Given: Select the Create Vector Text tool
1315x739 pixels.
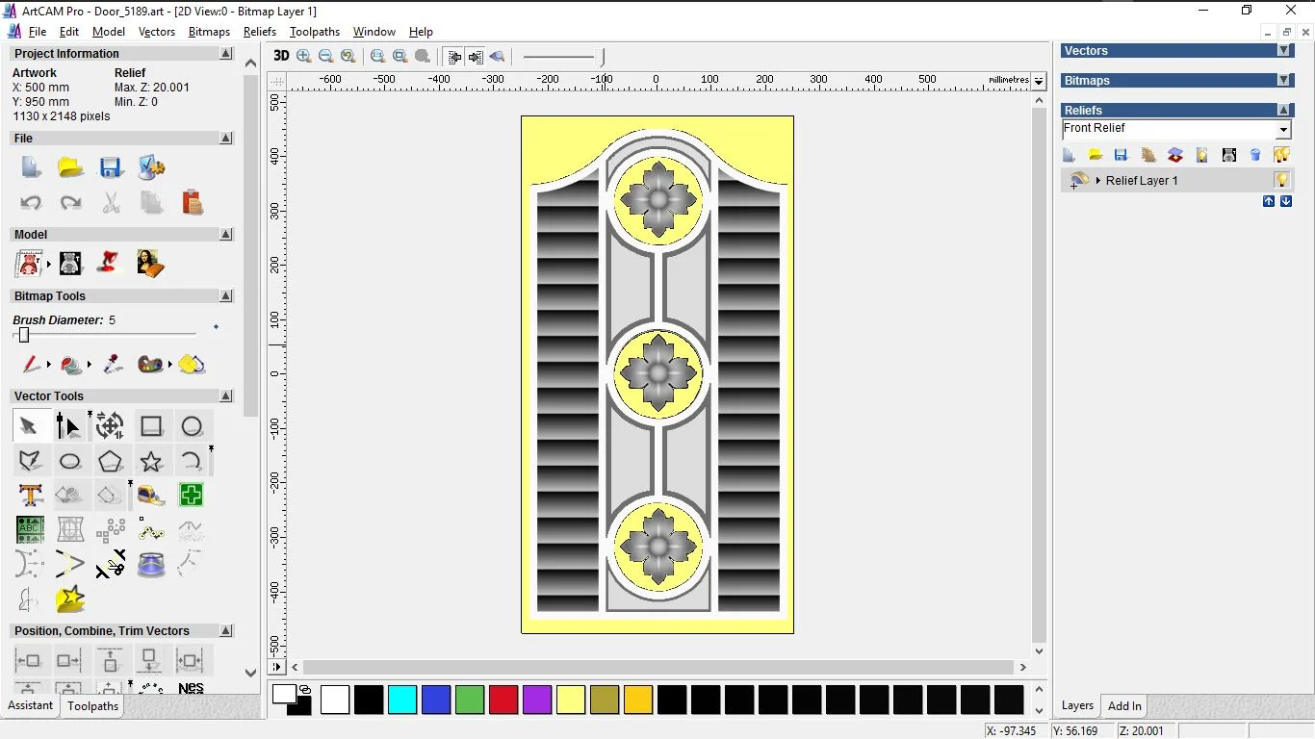Looking at the screenshot, I should pyautogui.click(x=30, y=496).
